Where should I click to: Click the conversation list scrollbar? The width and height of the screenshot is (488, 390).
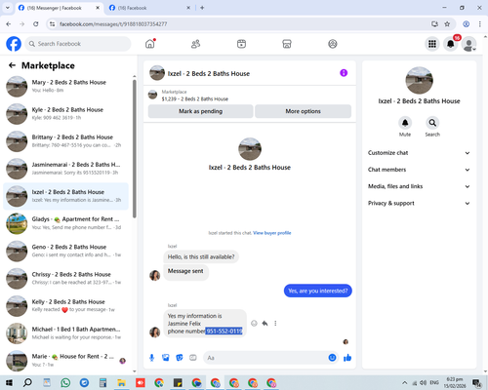tap(135, 149)
